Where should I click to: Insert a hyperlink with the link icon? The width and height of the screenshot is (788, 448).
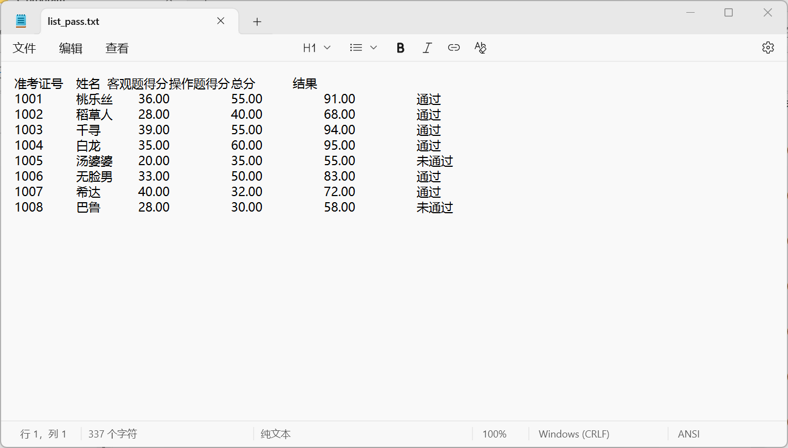pos(454,48)
